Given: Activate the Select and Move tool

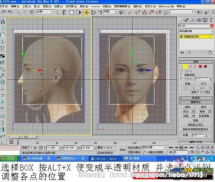Looking at the screenshot, I should (x=86, y=13).
